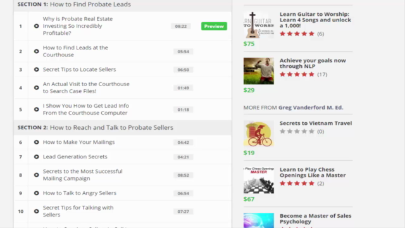Click the $75 price
Image resolution: width=405 pixels, height=228 pixels.
tap(249, 44)
